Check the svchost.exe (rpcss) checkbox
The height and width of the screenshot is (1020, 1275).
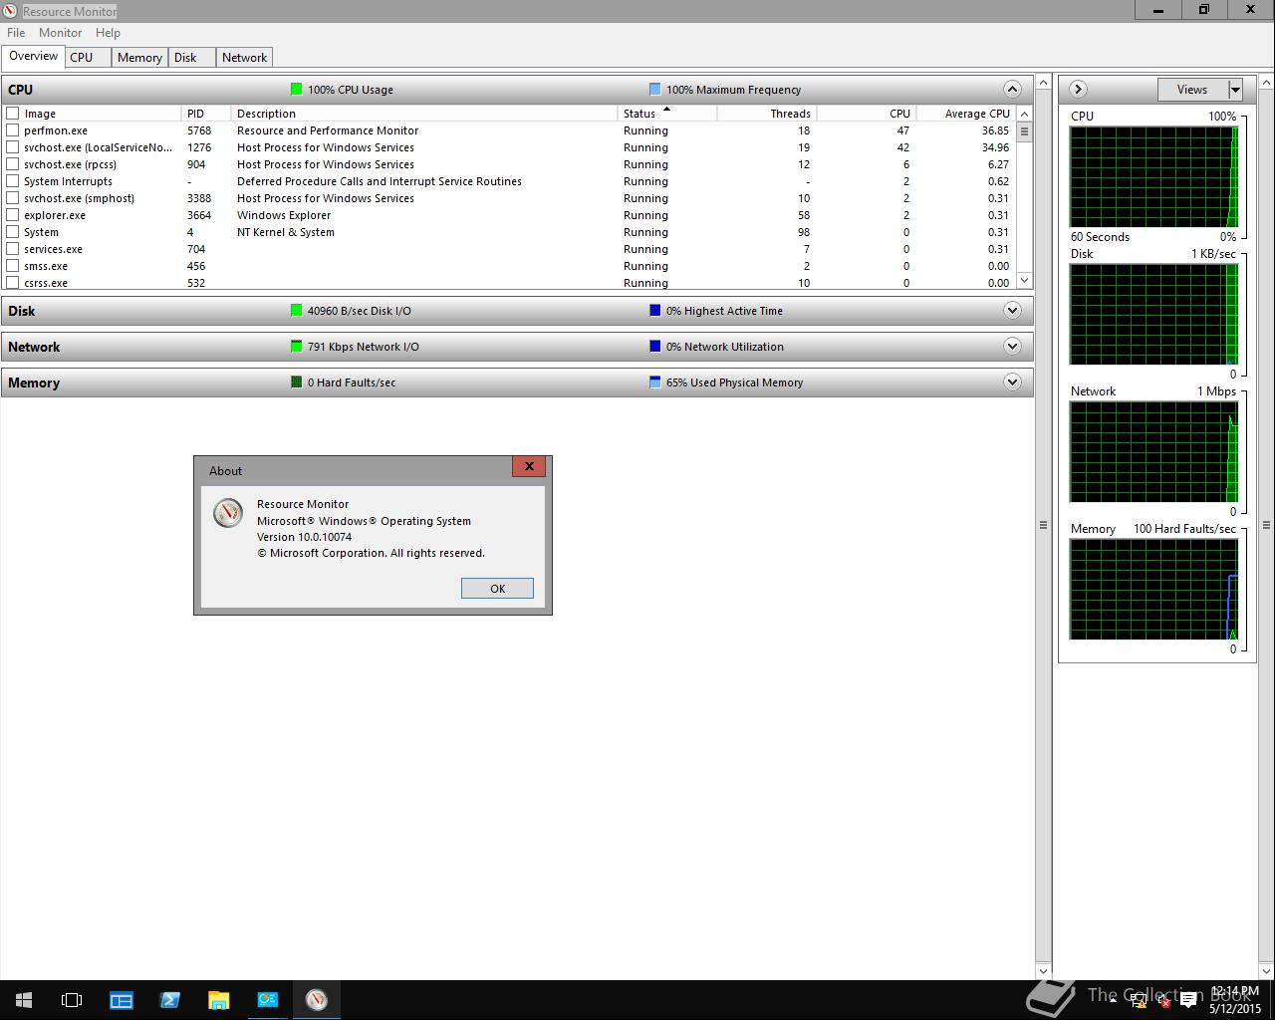[x=13, y=164]
